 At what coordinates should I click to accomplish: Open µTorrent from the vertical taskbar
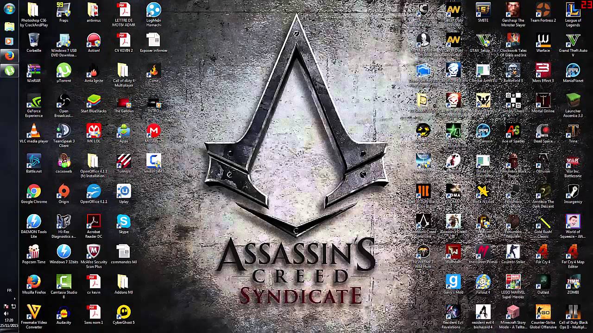coord(9,71)
